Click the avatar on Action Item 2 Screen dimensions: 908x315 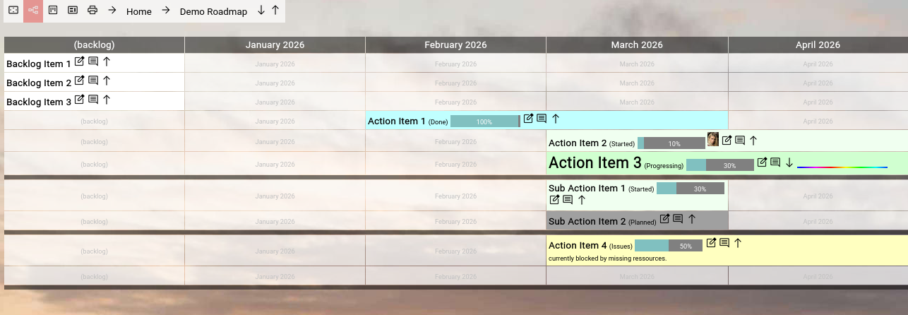click(x=713, y=140)
